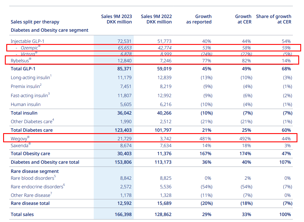This screenshot has height=222, width=304.
Task: Click the 'Sales 9M 2023 DKK million' column header
Action: pyautogui.click(x=116, y=19)
